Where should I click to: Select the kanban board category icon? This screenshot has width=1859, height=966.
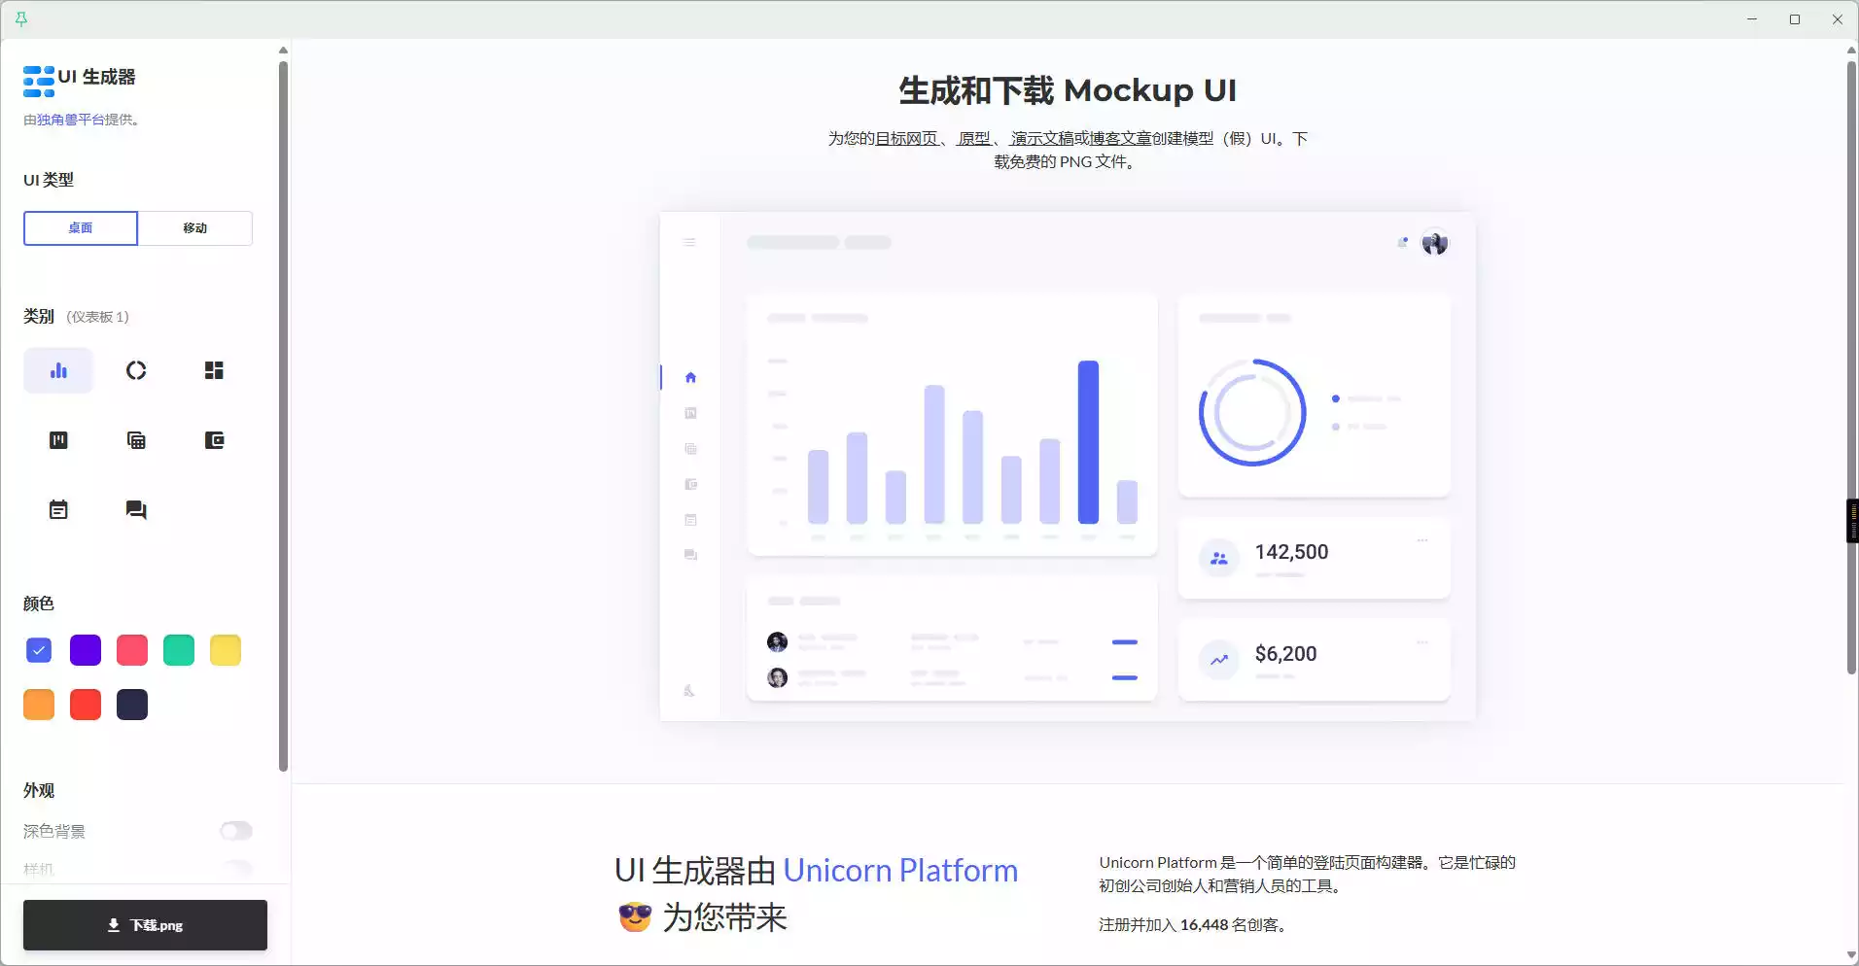[x=58, y=440]
